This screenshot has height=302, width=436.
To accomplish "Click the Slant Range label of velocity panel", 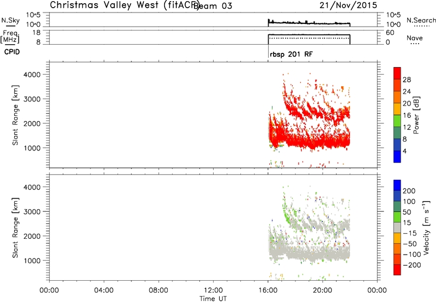I will 15,228.
